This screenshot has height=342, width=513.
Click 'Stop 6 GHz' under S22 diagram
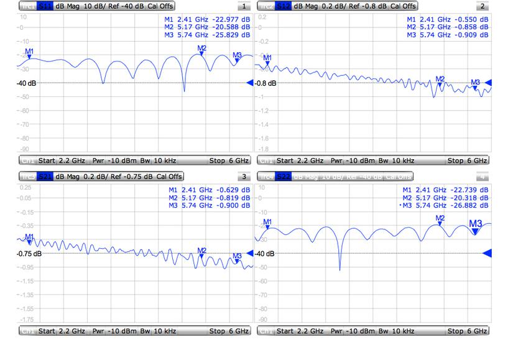point(467,331)
